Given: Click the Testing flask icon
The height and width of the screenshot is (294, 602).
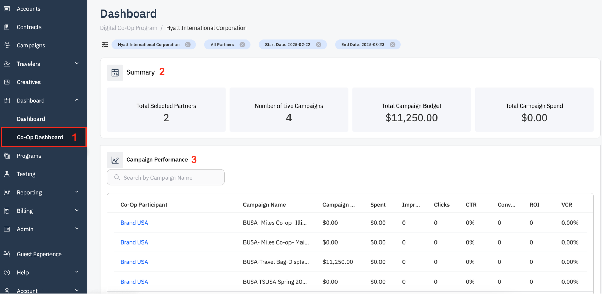Looking at the screenshot, I should click(7, 174).
